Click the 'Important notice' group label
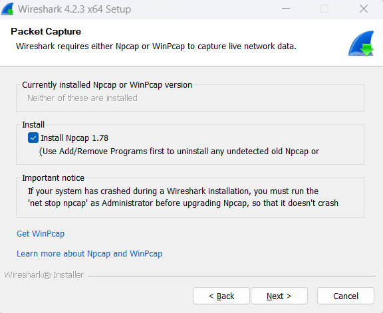Screen dimensions: 383x313 [53, 178]
